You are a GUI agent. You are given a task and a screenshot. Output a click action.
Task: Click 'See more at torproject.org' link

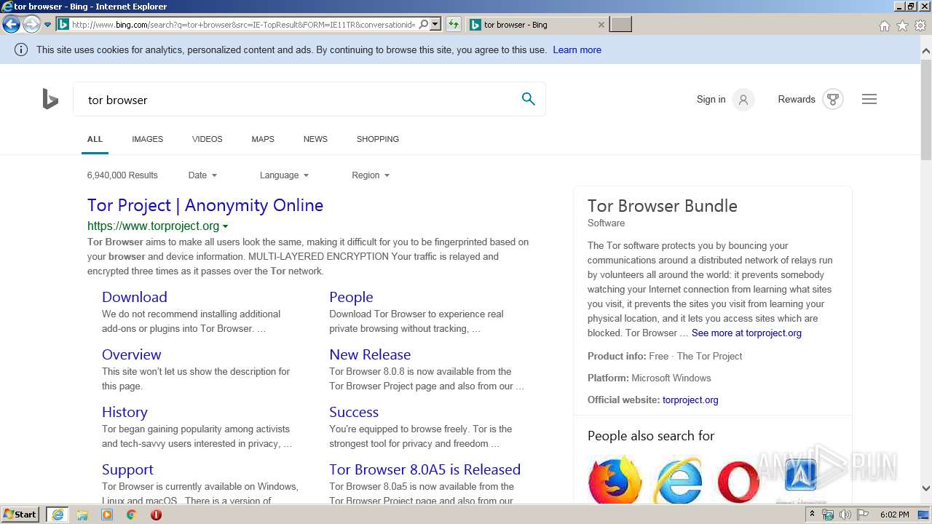tap(746, 333)
